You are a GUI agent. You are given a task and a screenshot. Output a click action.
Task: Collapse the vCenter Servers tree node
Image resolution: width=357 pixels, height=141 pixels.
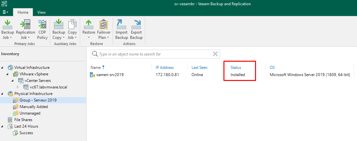(13, 81)
